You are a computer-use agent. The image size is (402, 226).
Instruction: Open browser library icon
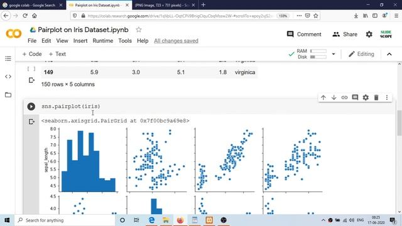[x=366, y=16]
